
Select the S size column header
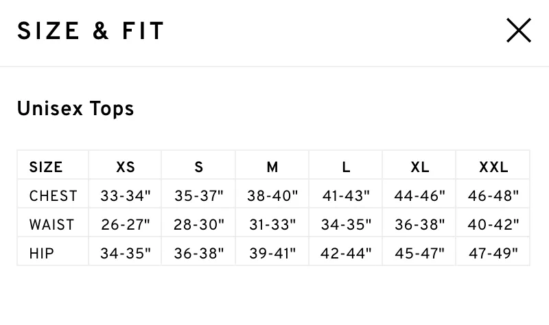click(199, 167)
